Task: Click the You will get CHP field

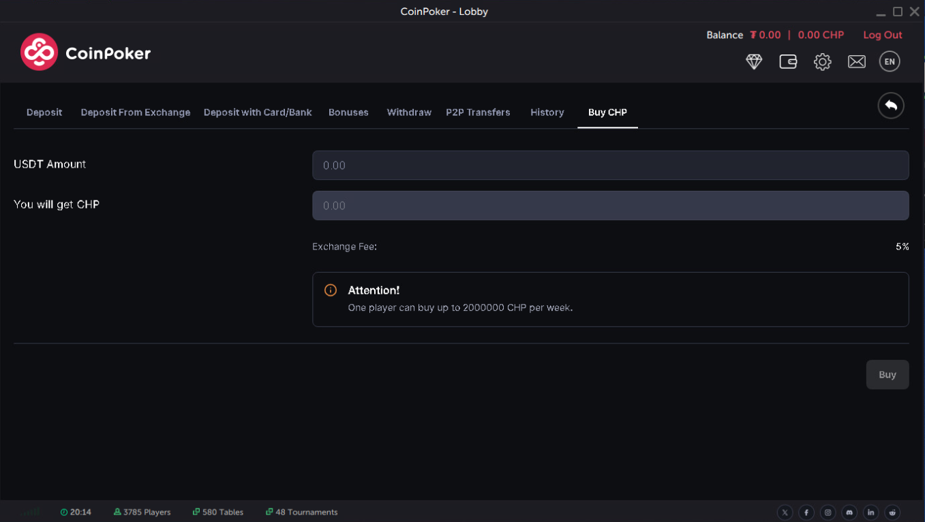Action: [x=610, y=205]
